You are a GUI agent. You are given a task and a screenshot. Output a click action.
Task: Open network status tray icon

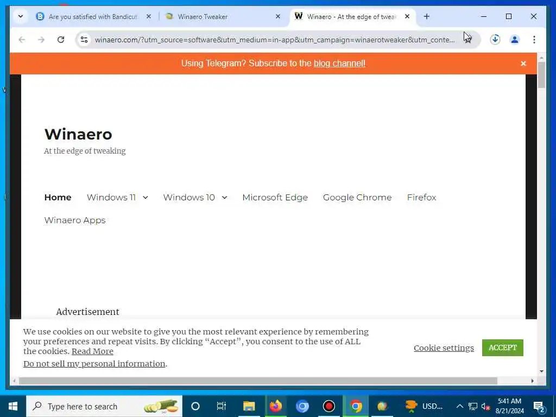[473, 406]
